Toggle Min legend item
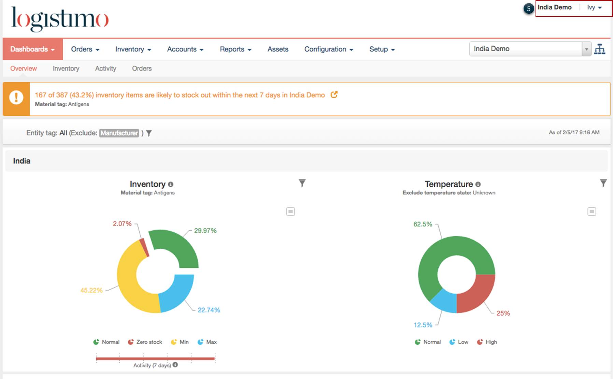The height and width of the screenshot is (379, 613). click(x=180, y=342)
